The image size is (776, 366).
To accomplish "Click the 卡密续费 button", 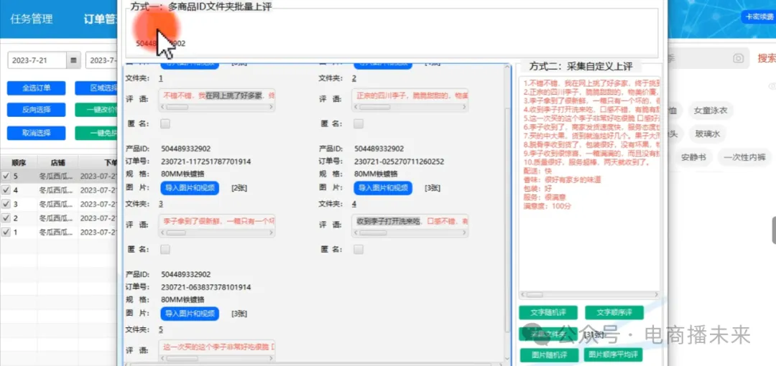I will [759, 17].
